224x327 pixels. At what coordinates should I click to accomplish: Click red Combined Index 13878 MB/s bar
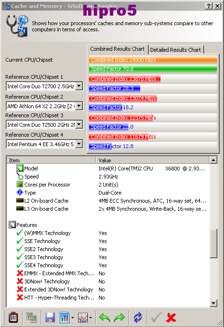tap(125, 79)
